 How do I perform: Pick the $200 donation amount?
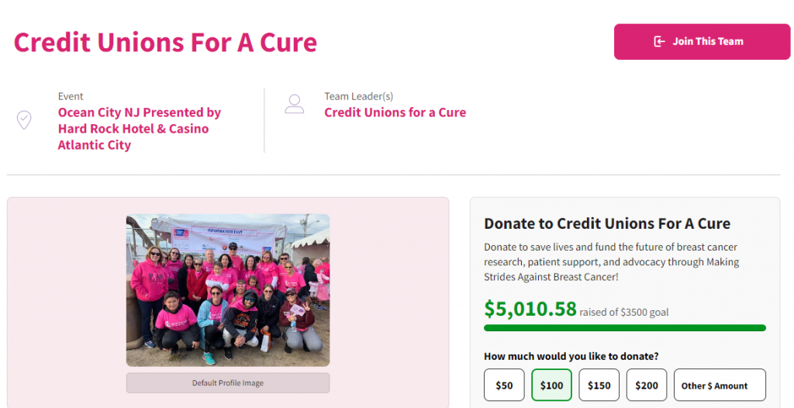[x=647, y=386]
